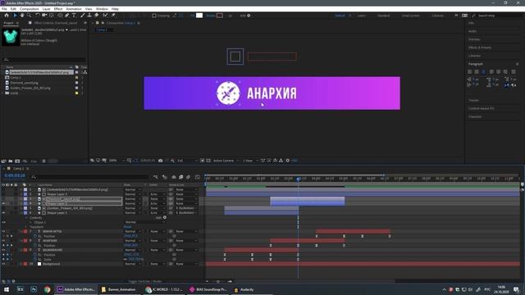The image size is (525, 295).
Task: Toggle the Snapping checkbox in toolbar
Action: (154, 16)
